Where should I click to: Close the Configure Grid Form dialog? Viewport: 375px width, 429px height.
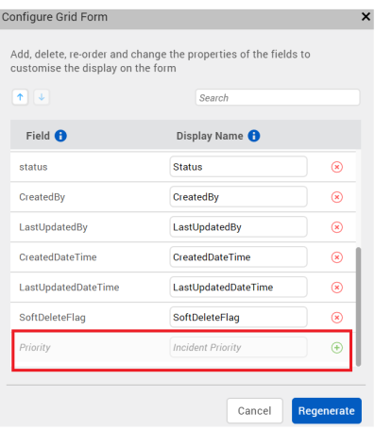[x=366, y=16]
